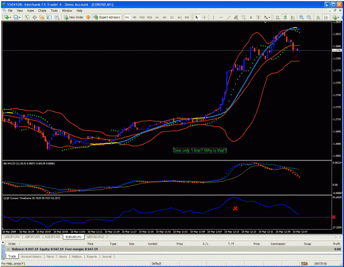Screen dimensions: 344x267
Task: Open the Account History terminal tab
Action: click(x=31, y=257)
